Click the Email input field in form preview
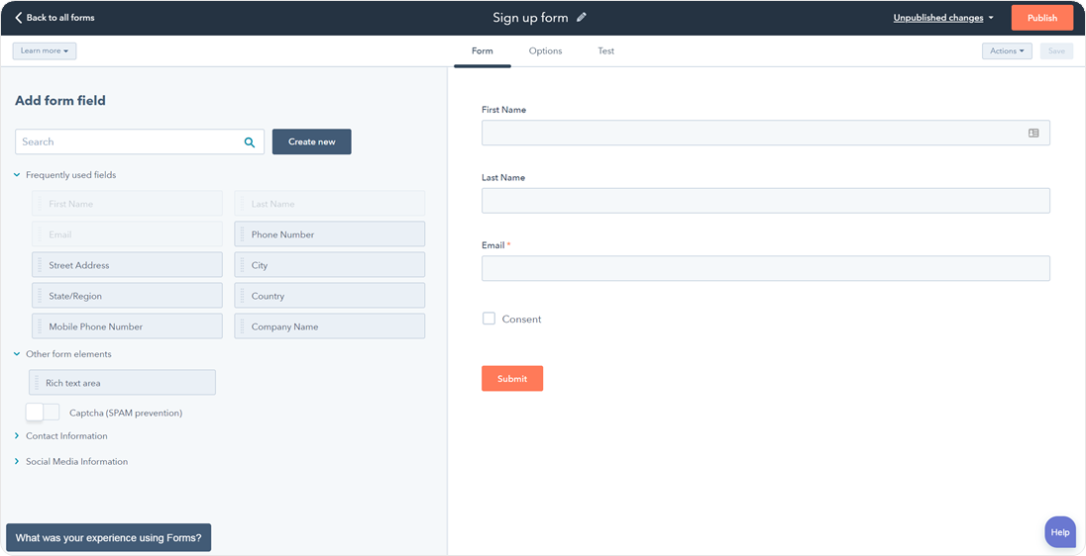1086x556 pixels. 765,268
